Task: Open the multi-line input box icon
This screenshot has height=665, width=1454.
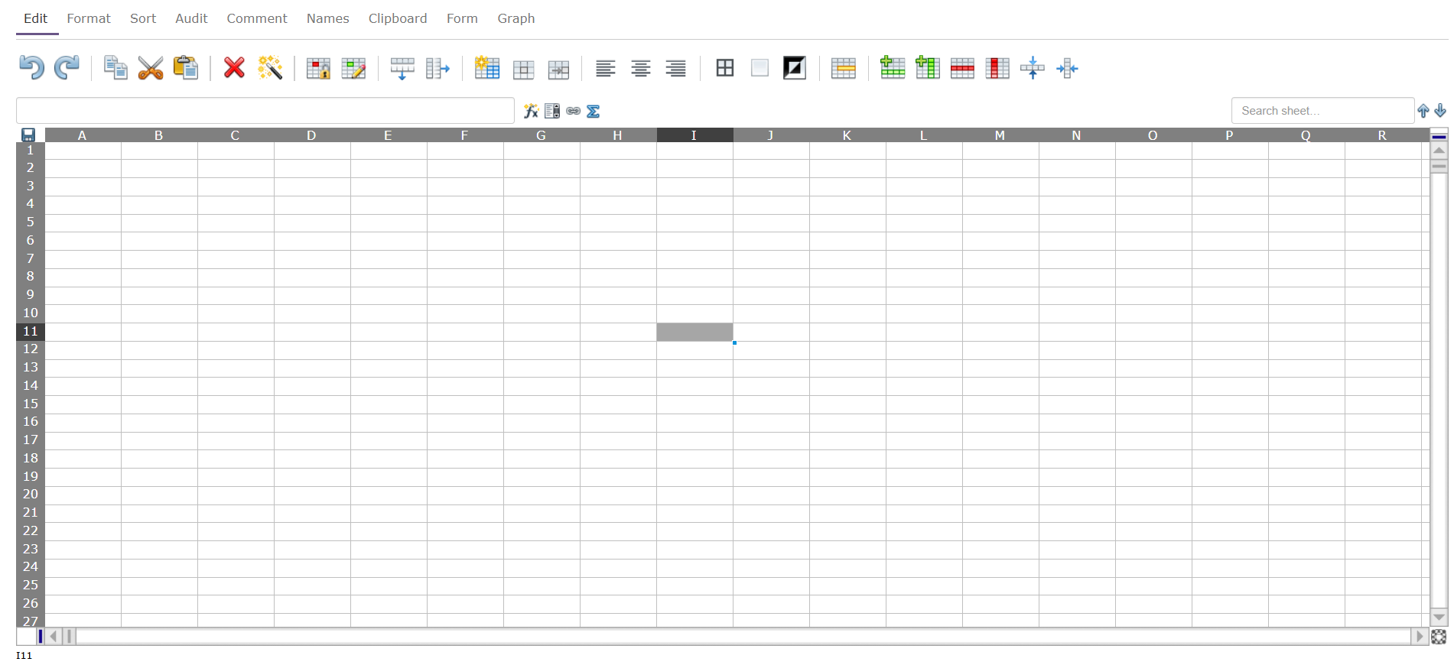Action: [x=552, y=112]
